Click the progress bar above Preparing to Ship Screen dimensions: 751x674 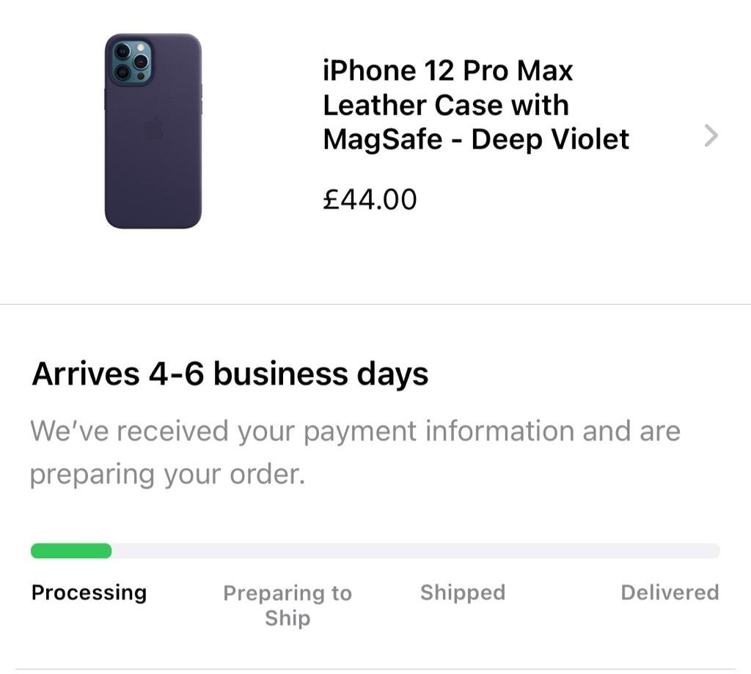tap(287, 551)
